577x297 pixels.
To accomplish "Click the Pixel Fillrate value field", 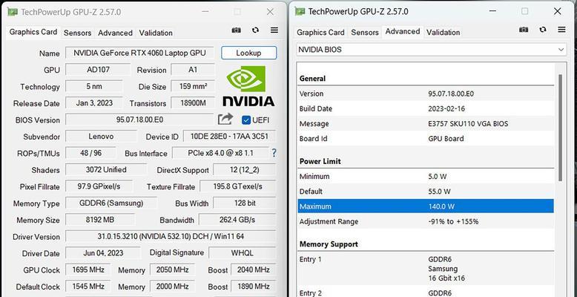I will (99, 186).
